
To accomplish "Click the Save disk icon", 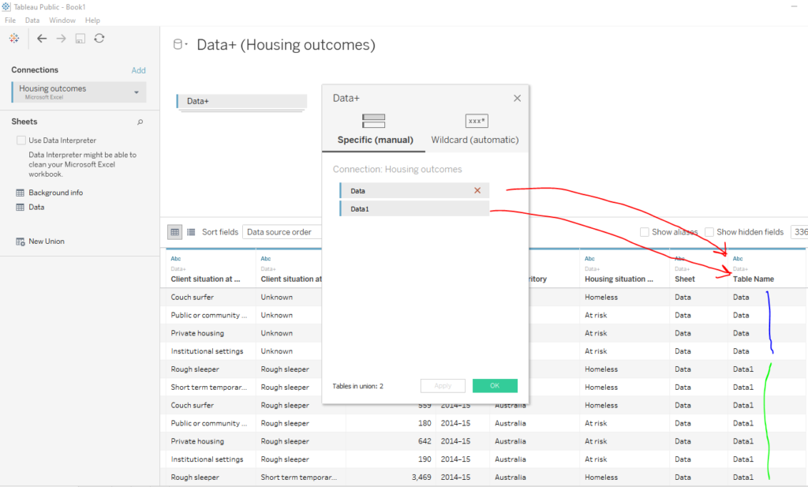I will pyautogui.click(x=80, y=38).
